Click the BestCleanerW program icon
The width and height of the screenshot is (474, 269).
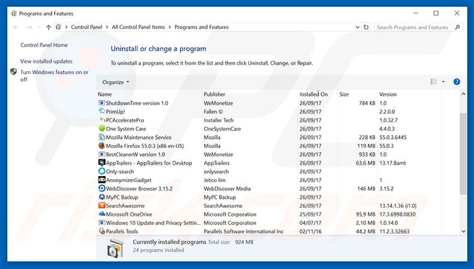point(102,155)
